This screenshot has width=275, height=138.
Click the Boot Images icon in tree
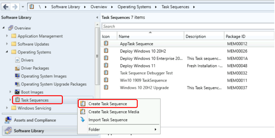pyautogui.click(x=17, y=92)
